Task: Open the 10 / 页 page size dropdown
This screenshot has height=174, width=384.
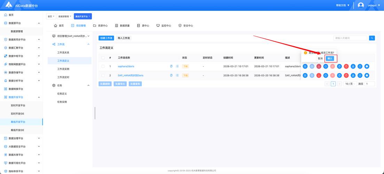Action: [x=350, y=84]
